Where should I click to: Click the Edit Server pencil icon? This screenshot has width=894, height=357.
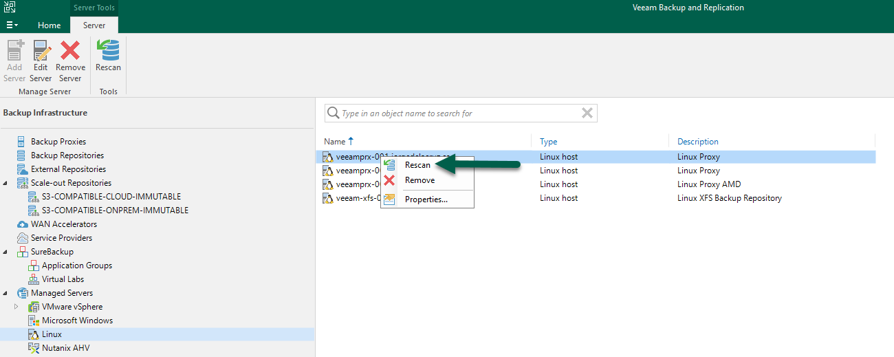click(41, 50)
